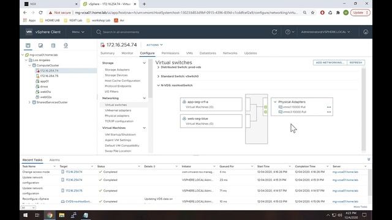Open the Windows notification center icon
Viewport: 392px width, 220px height.
(364, 215)
